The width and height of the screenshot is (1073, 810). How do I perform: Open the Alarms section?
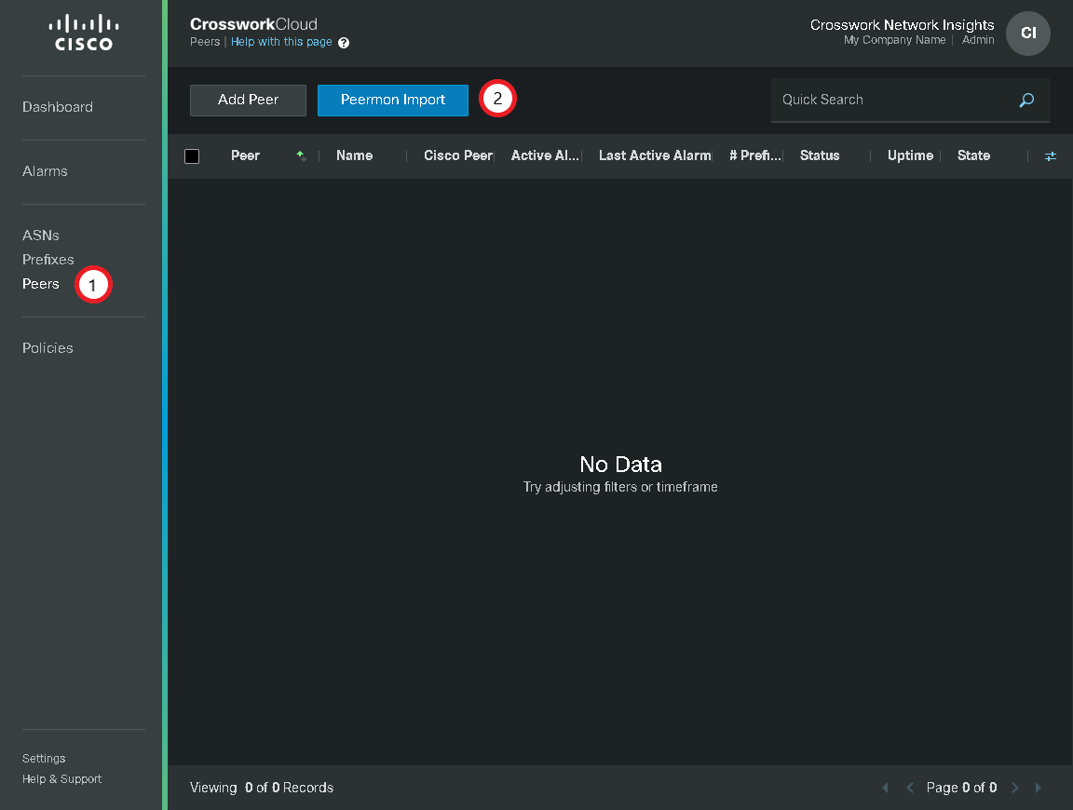point(44,170)
